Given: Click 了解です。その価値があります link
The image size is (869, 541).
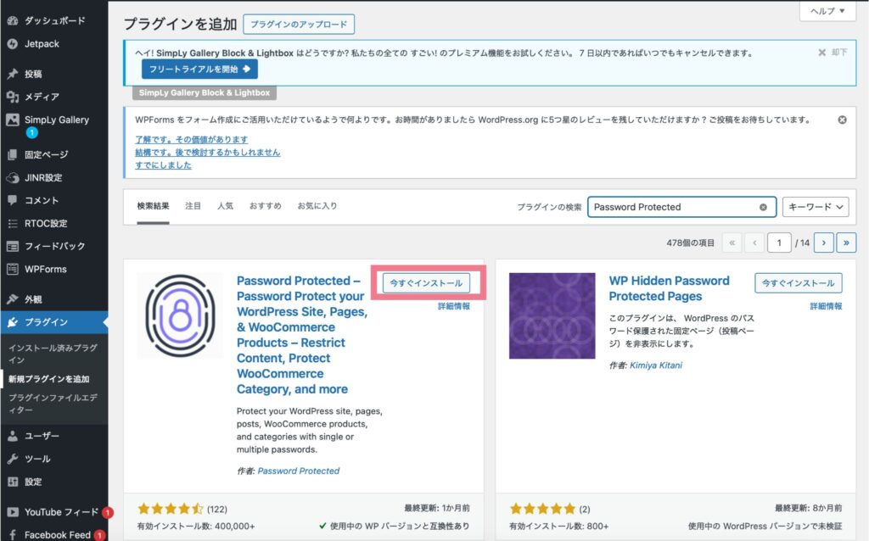Looking at the screenshot, I should pos(191,140).
